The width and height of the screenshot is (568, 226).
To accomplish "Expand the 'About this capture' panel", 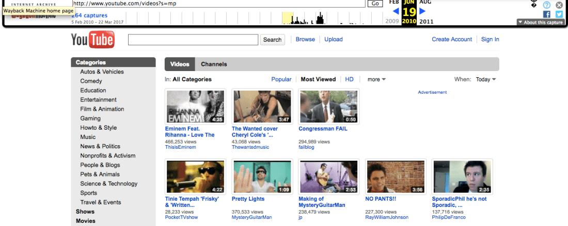I will pos(540,22).
